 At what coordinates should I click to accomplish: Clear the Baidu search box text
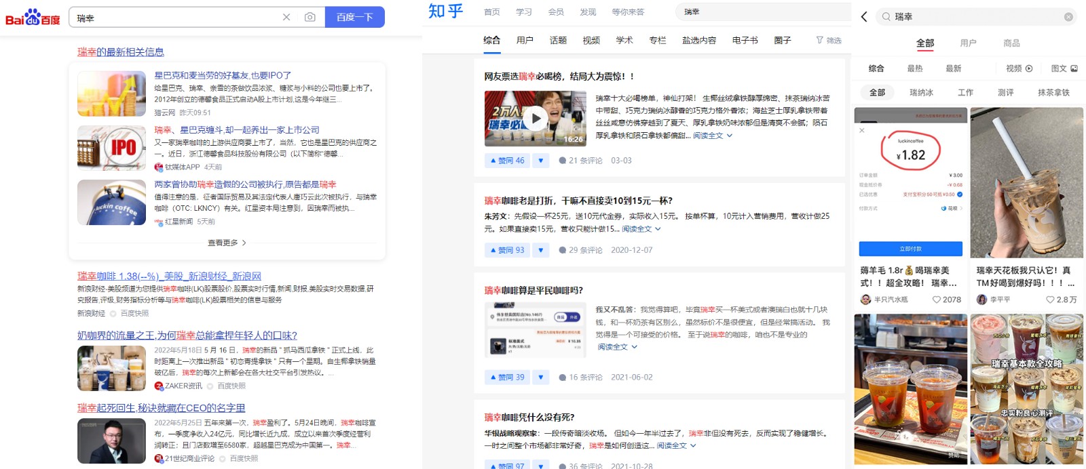286,18
